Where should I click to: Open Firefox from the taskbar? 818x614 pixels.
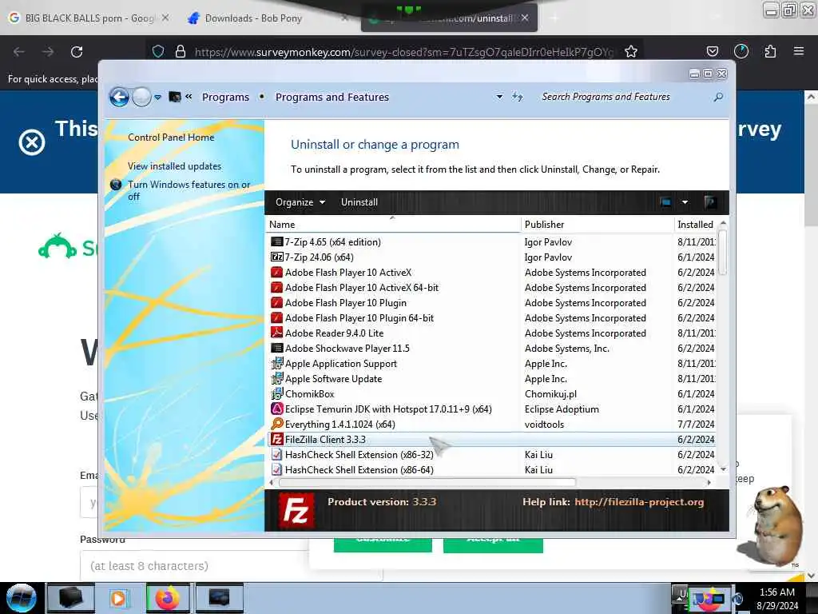click(169, 599)
